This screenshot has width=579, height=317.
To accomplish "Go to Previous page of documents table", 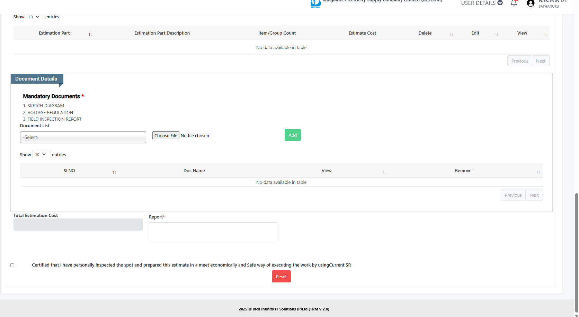I will (x=513, y=195).
